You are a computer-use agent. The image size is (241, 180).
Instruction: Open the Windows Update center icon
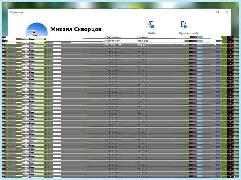(x=150, y=24)
